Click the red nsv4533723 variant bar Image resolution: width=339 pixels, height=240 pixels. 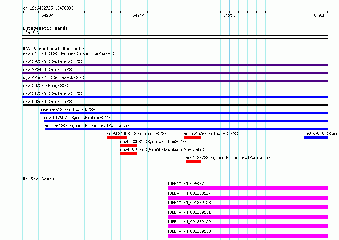pos(193,161)
